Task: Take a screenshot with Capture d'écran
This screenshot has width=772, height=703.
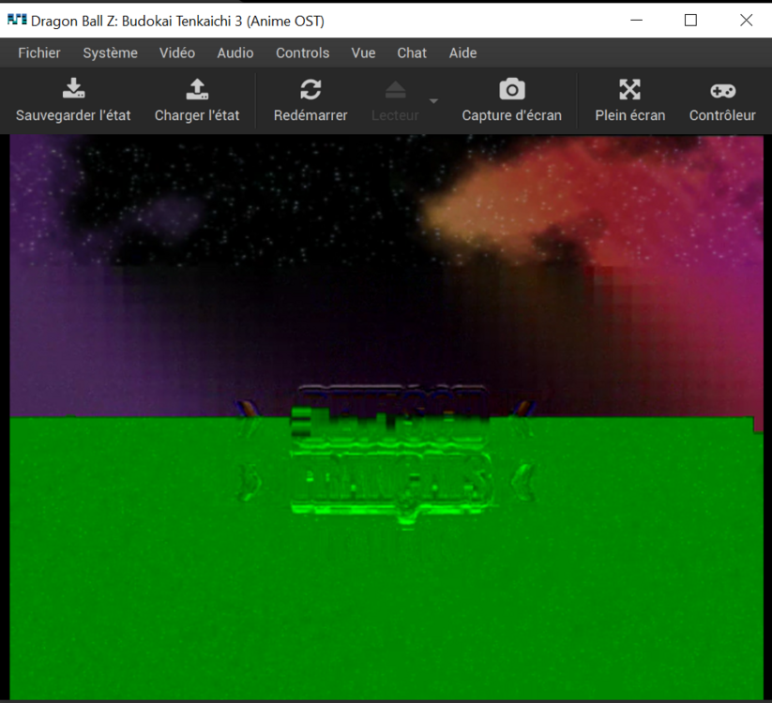Action: coord(511,90)
